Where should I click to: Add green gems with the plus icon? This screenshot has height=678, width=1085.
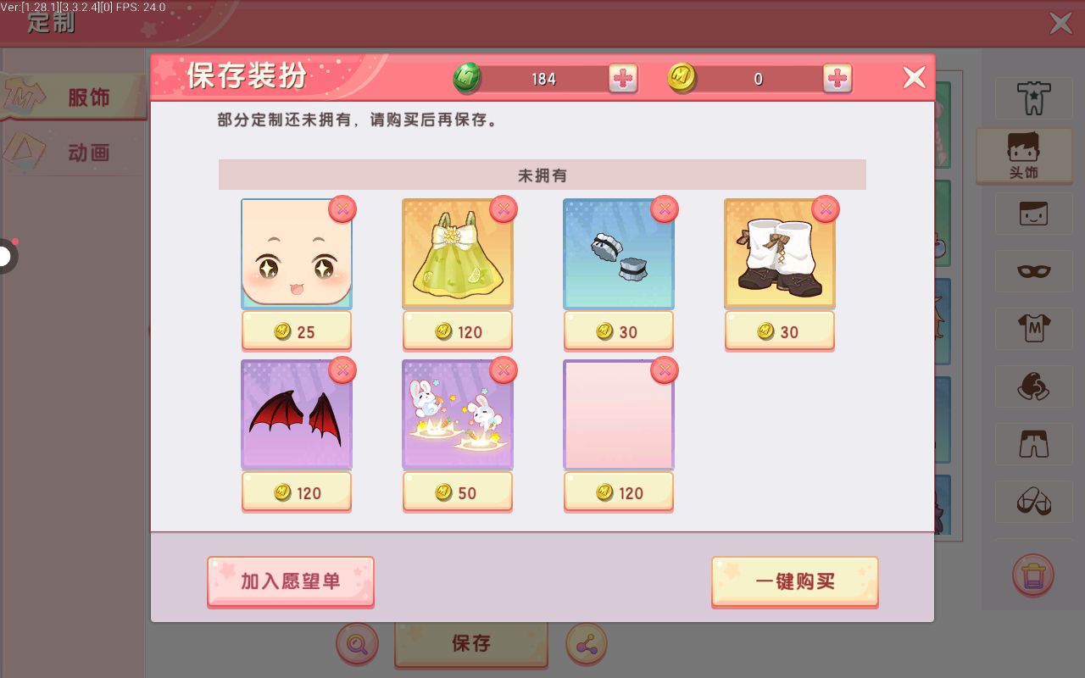pos(623,79)
